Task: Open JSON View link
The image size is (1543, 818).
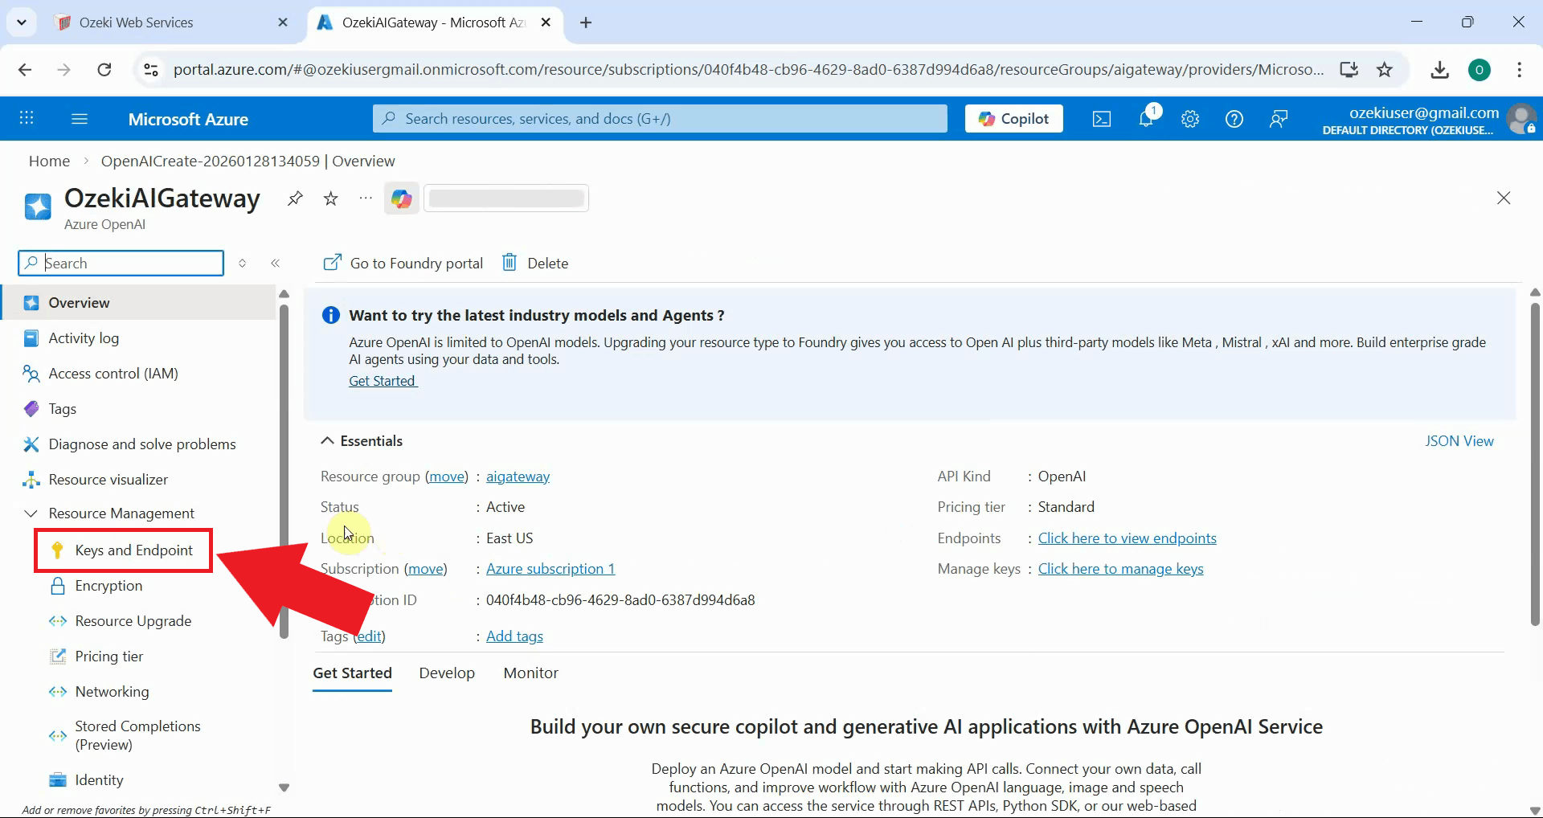Action: click(1459, 441)
